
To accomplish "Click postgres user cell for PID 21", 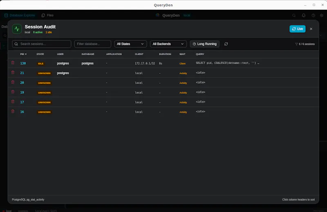I will [63, 73].
